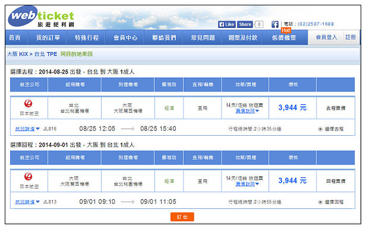Click 去程票價 label
The image size is (366, 229).
tap(336, 108)
